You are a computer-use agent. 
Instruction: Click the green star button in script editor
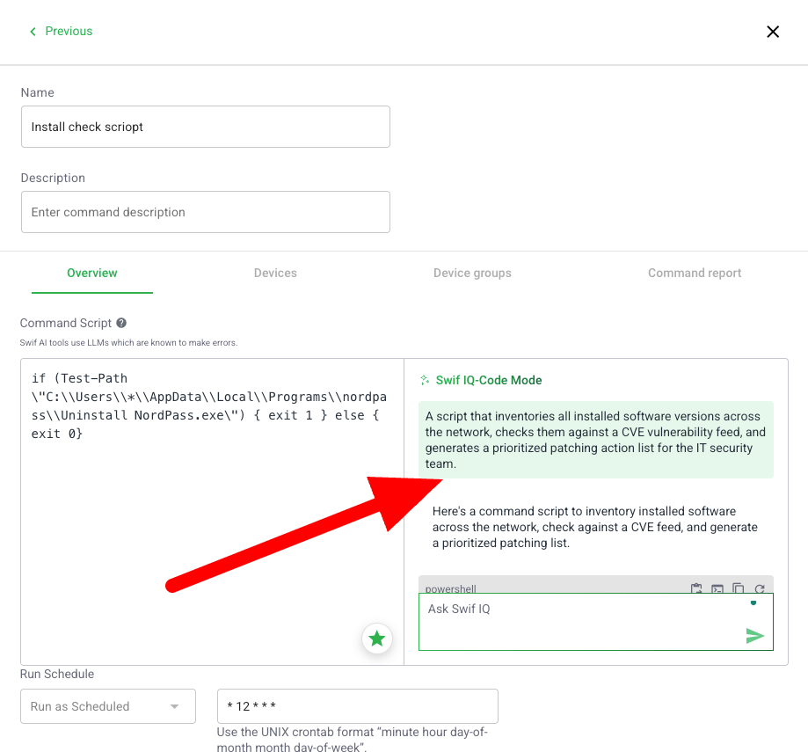(377, 639)
